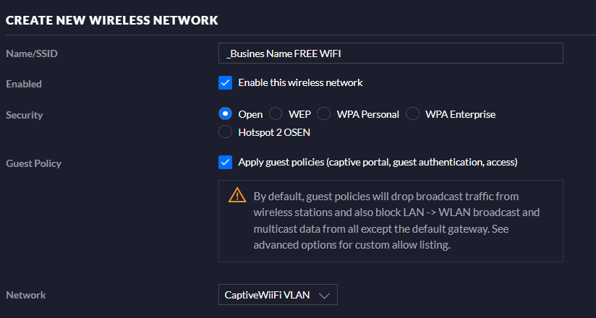This screenshot has width=596, height=318.
Task: Click the guest policies warning message text
Action: (x=396, y=220)
